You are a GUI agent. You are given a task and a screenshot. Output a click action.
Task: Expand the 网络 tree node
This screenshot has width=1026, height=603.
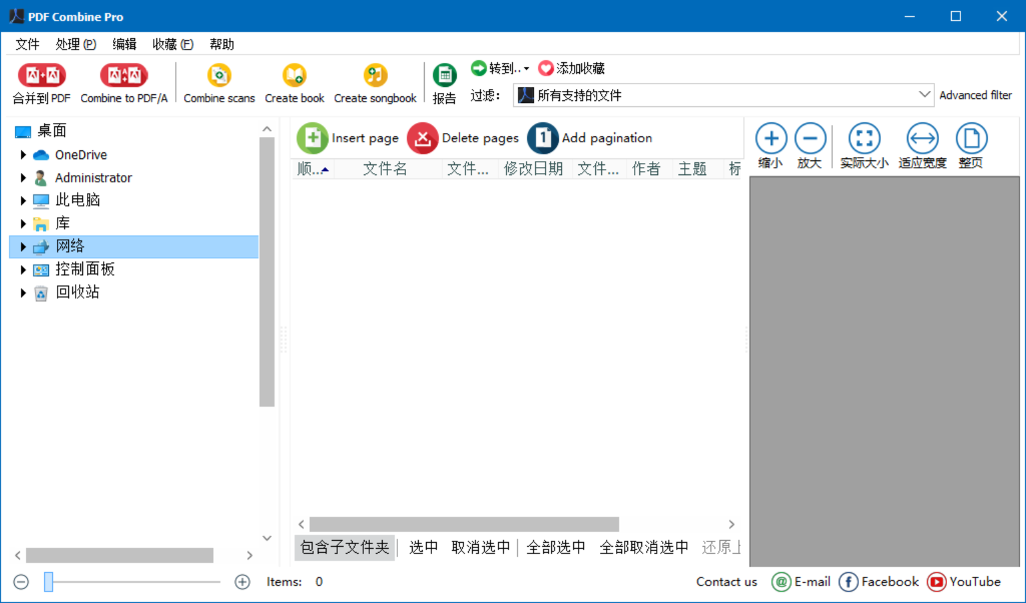point(23,246)
